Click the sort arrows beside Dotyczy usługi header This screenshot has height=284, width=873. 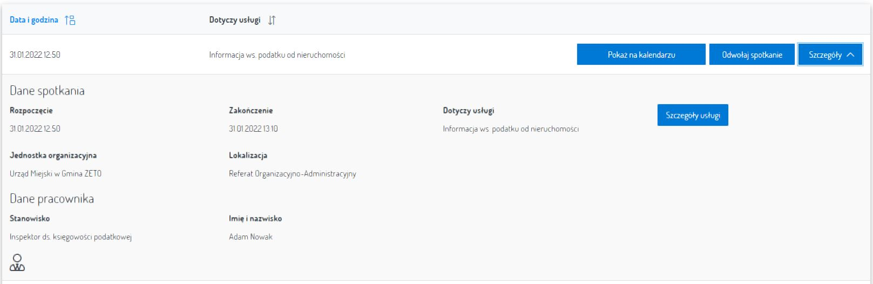point(272,20)
